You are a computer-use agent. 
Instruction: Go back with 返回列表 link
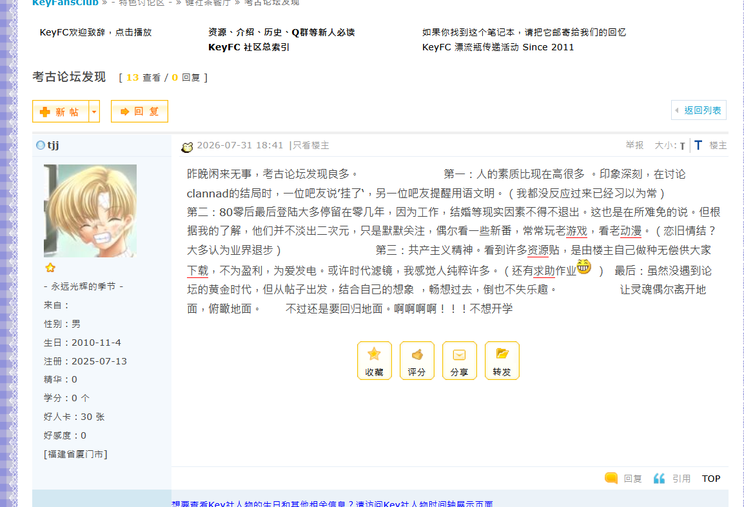pos(698,110)
